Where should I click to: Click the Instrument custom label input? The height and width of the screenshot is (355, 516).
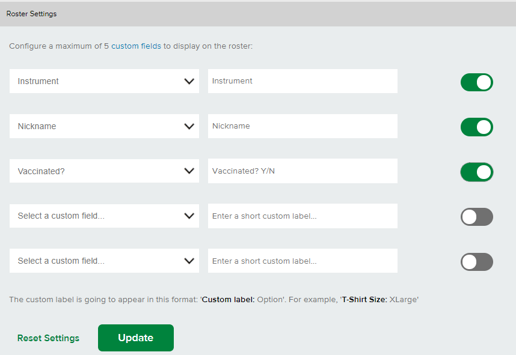(303, 81)
